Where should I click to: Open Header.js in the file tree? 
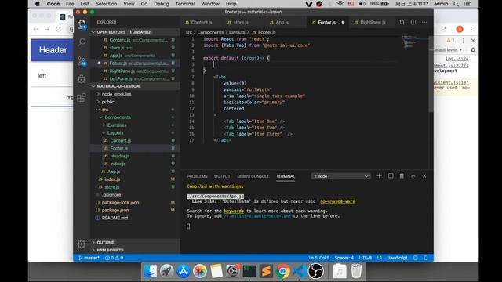point(120,156)
